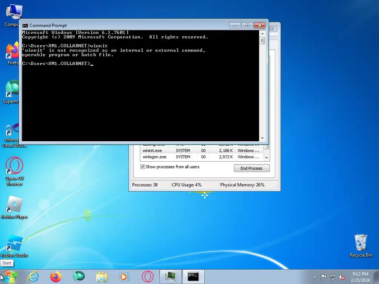Minimize the Command Prompt window
379x284 pixels.
[x=235, y=26]
